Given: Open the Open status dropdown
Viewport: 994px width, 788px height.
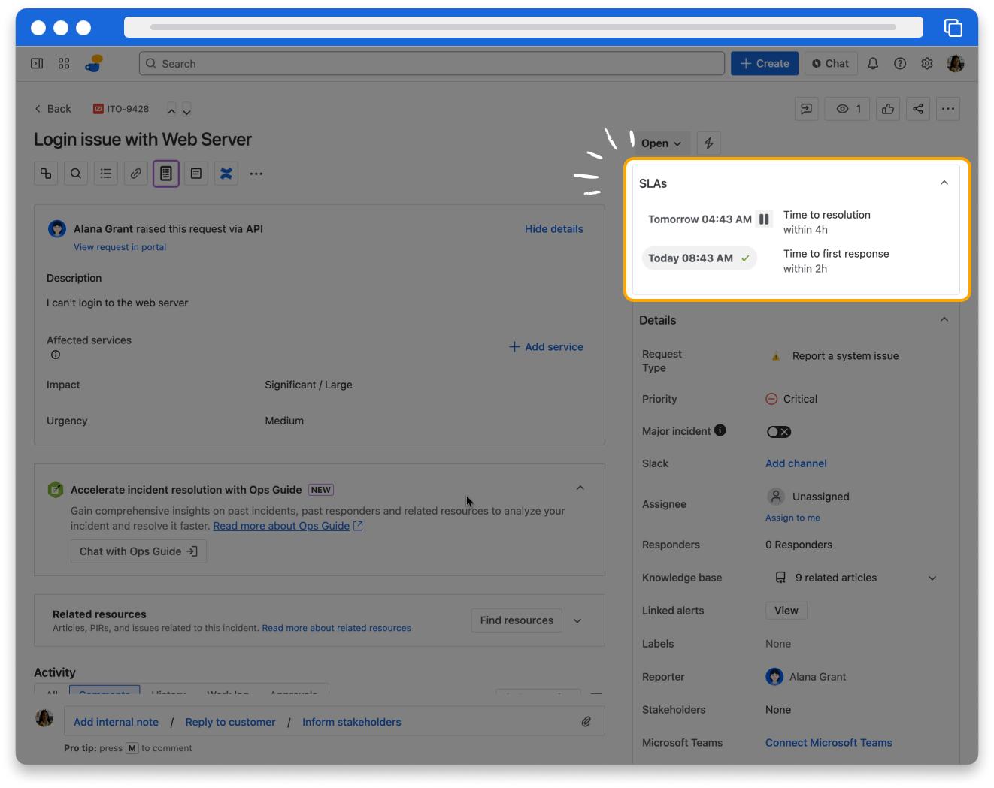Looking at the screenshot, I should [661, 143].
